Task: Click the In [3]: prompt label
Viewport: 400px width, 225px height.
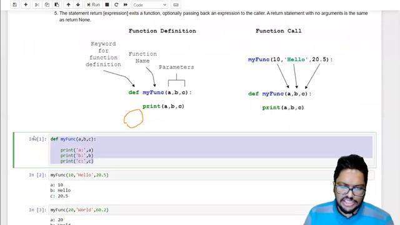Action: (37, 210)
